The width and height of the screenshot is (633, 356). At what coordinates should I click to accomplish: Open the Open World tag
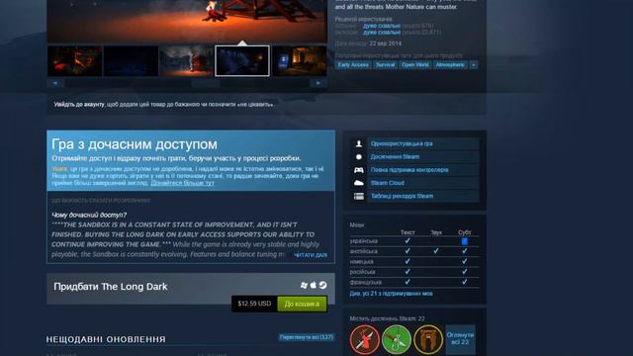[x=415, y=65]
